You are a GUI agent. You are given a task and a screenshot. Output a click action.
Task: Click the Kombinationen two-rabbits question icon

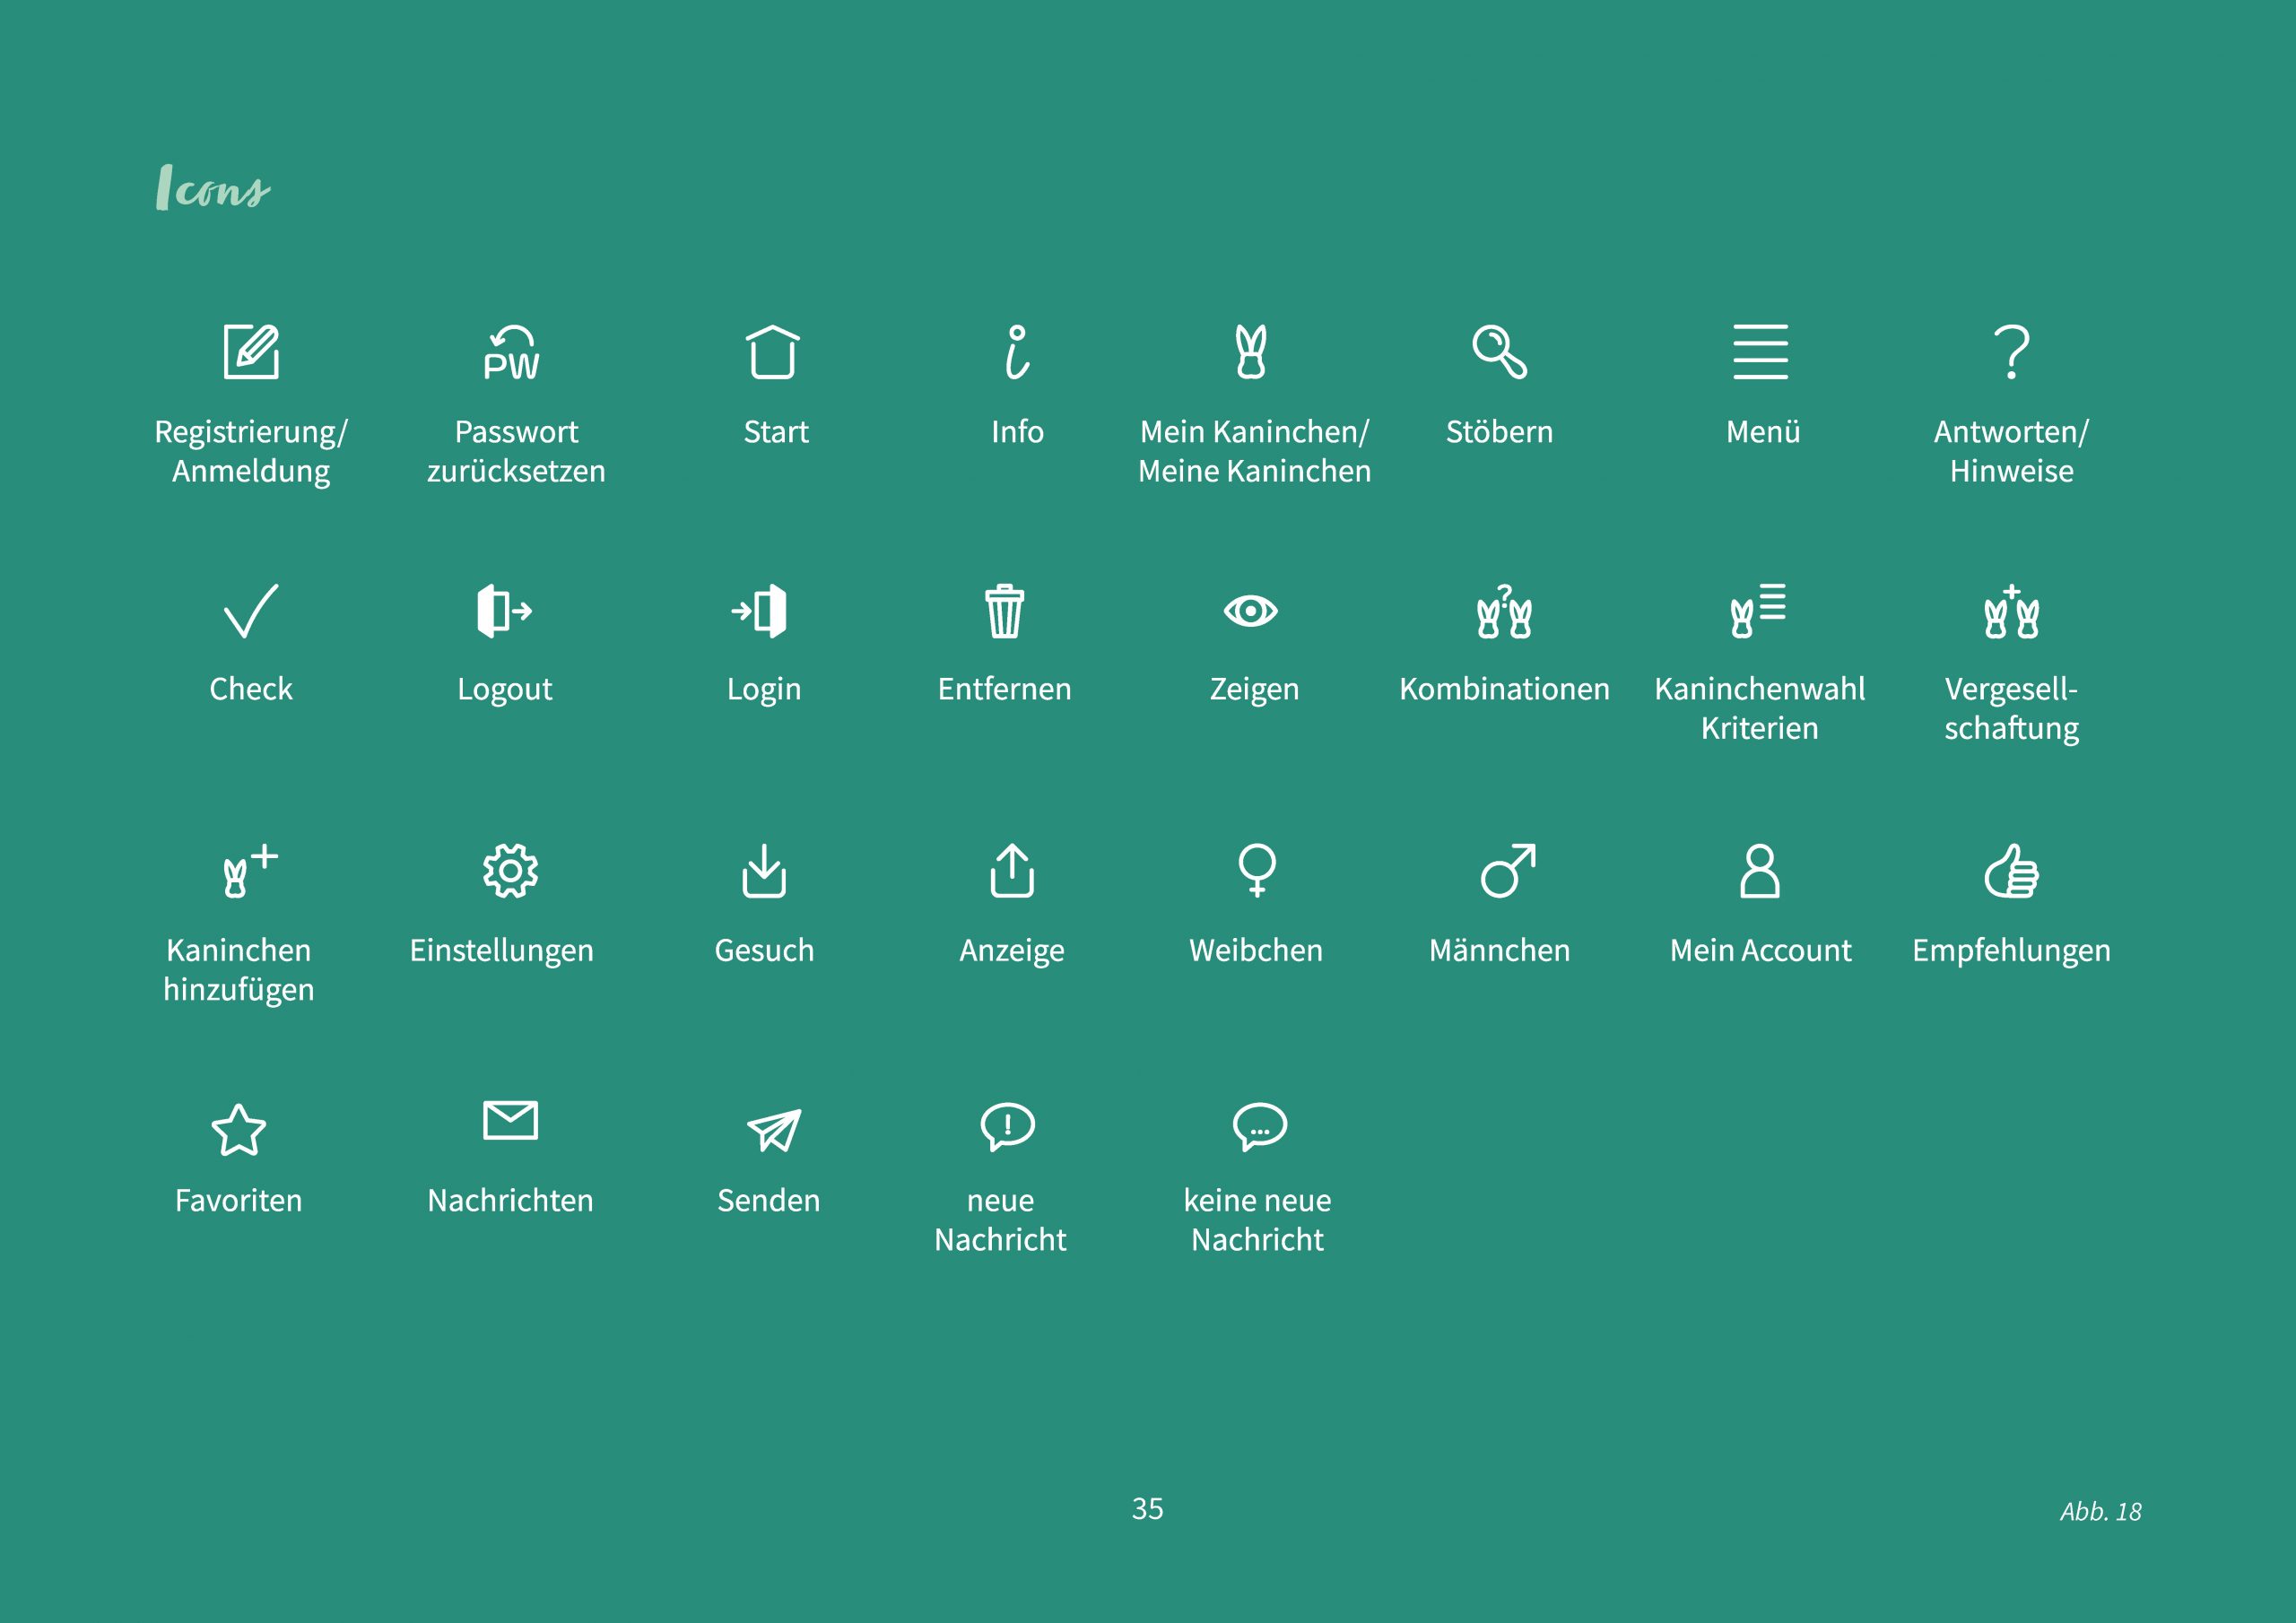[x=1504, y=612]
